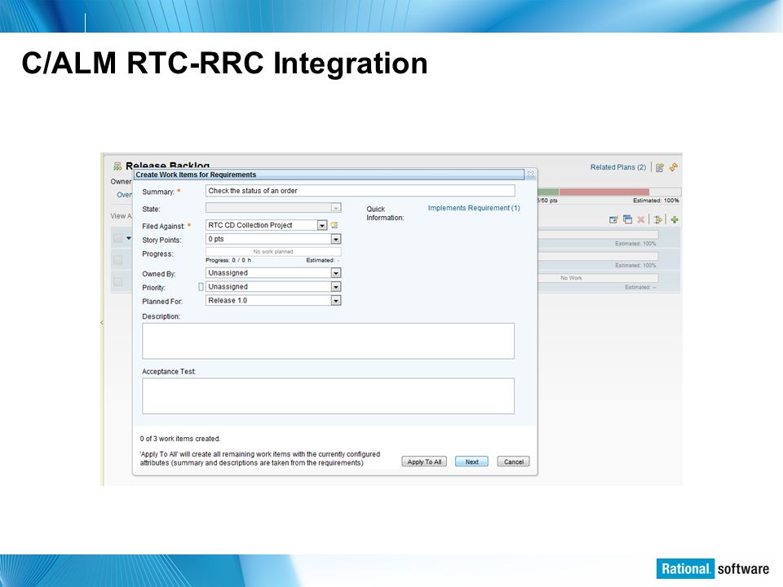Tick the backlog checkbox beside the expand arrow
The height and width of the screenshot is (587, 783).
[x=117, y=238]
